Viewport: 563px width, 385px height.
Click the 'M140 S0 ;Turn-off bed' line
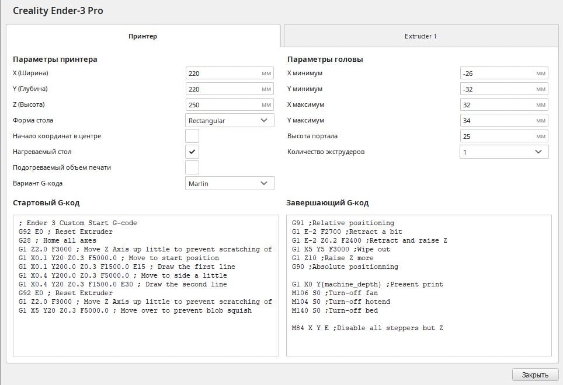[x=335, y=310]
